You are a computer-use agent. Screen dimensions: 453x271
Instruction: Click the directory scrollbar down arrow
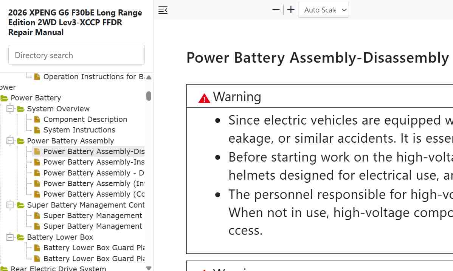[149, 268]
